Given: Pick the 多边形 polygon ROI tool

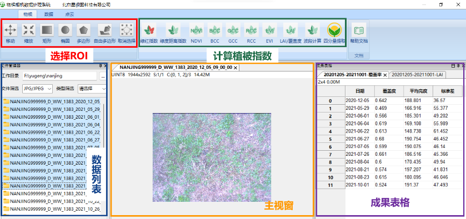Looking at the screenshot, I should click(83, 33).
